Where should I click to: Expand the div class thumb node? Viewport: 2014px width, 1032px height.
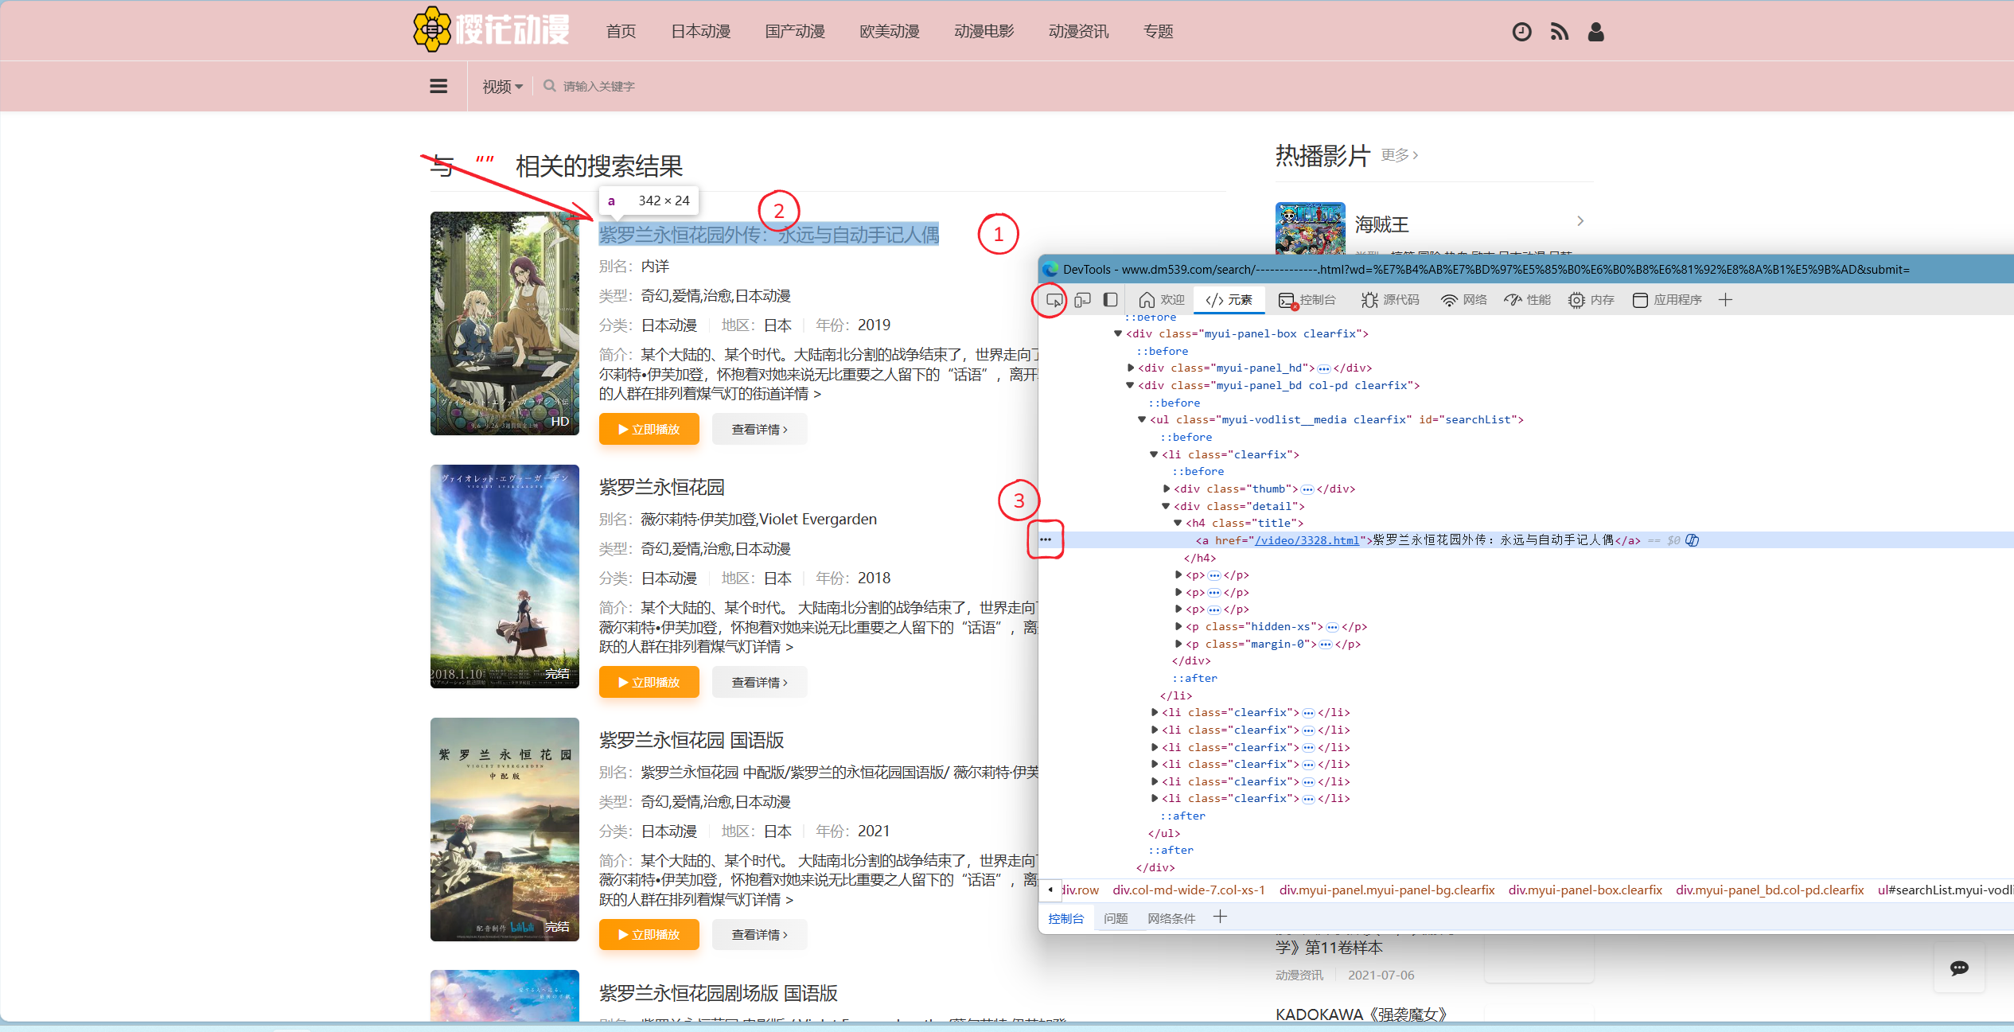[1167, 489]
